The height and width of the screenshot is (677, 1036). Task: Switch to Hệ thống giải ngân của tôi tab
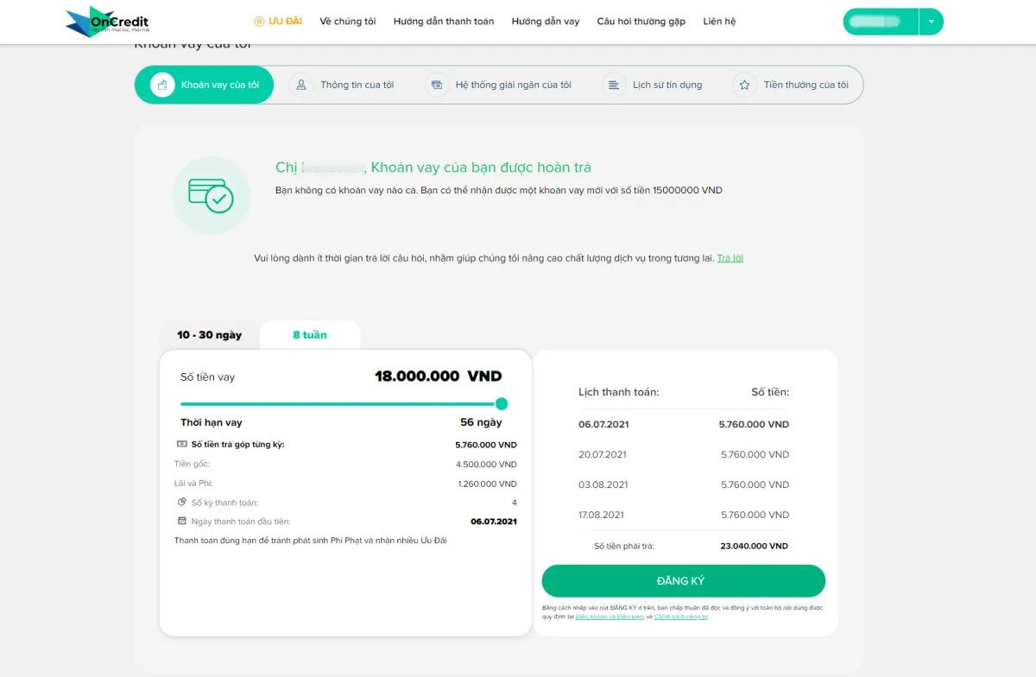pyautogui.click(x=499, y=85)
